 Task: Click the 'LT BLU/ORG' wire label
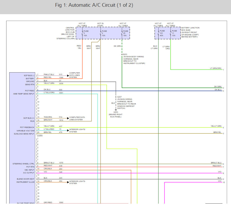click(49, 92)
